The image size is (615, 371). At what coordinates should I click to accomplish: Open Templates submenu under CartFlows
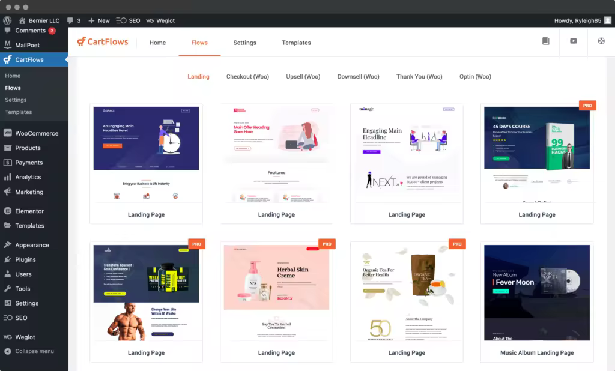[19, 112]
